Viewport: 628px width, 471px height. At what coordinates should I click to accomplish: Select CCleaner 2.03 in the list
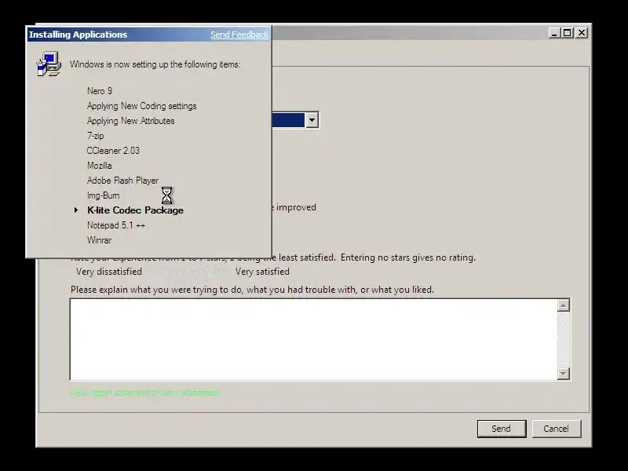[x=113, y=151]
